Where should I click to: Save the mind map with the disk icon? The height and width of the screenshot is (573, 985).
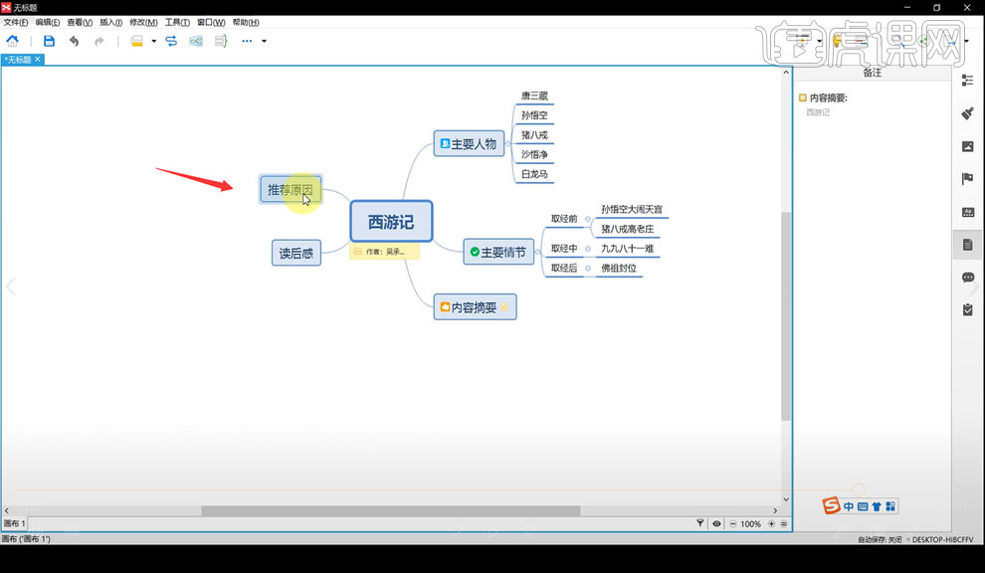pos(49,41)
